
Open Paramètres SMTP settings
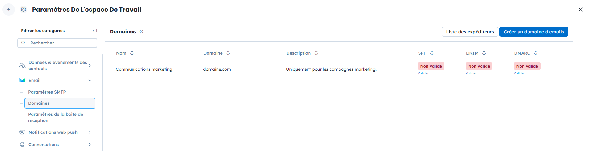point(47,92)
